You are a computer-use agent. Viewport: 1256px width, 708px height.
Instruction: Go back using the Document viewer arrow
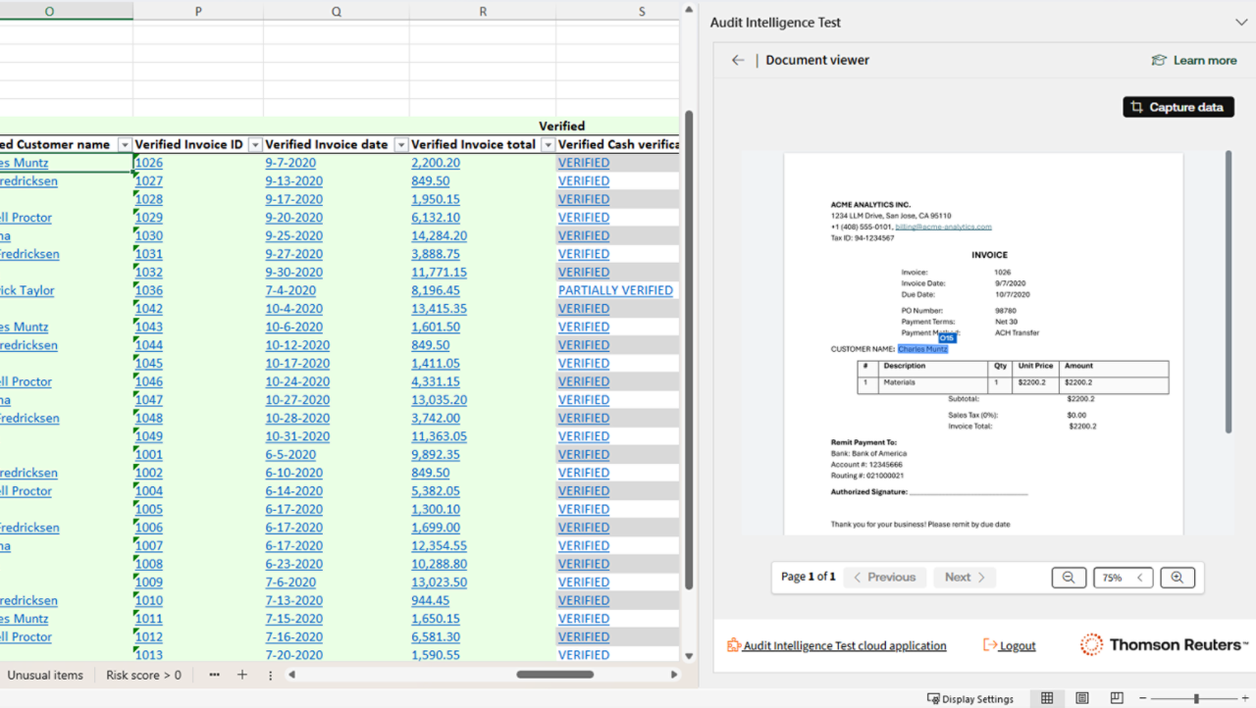point(738,60)
